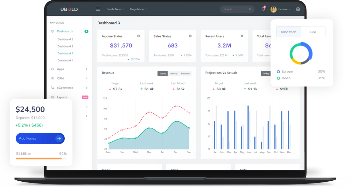
Task: Click the search magnifier icon
Action: pos(250,9)
